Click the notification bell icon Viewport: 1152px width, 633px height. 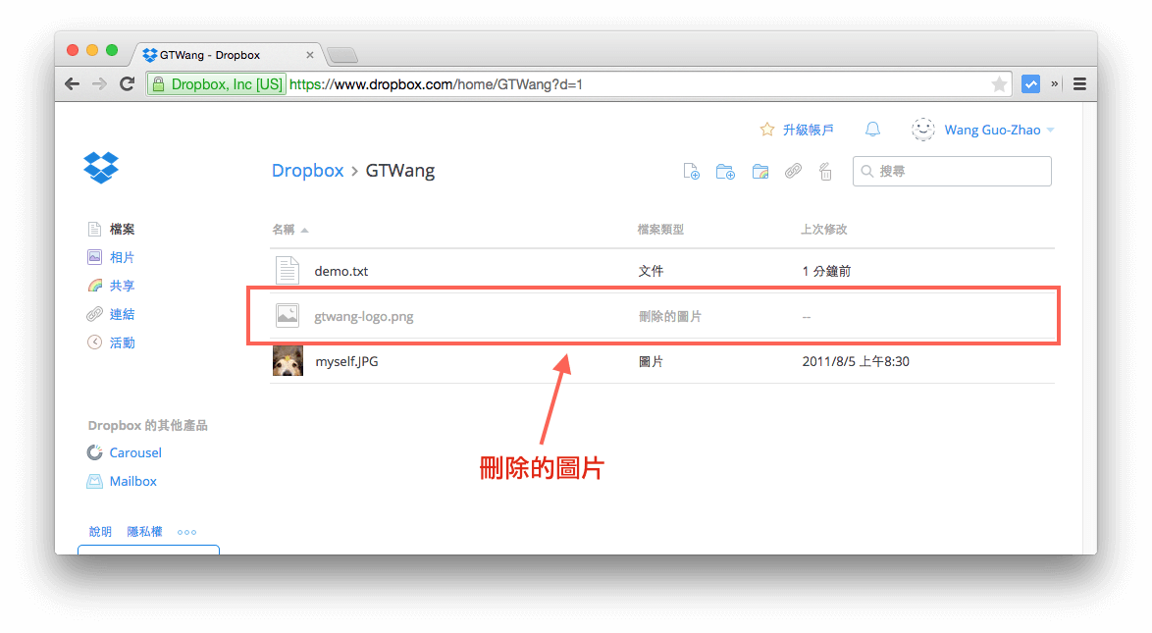[872, 129]
